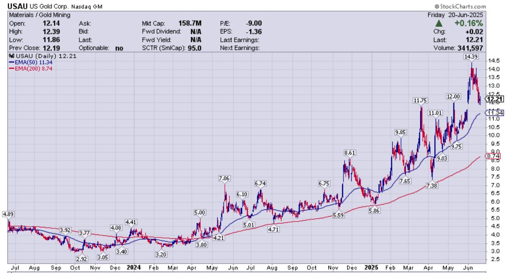Click the 2025 year label on time axis

pyautogui.click(x=371, y=268)
